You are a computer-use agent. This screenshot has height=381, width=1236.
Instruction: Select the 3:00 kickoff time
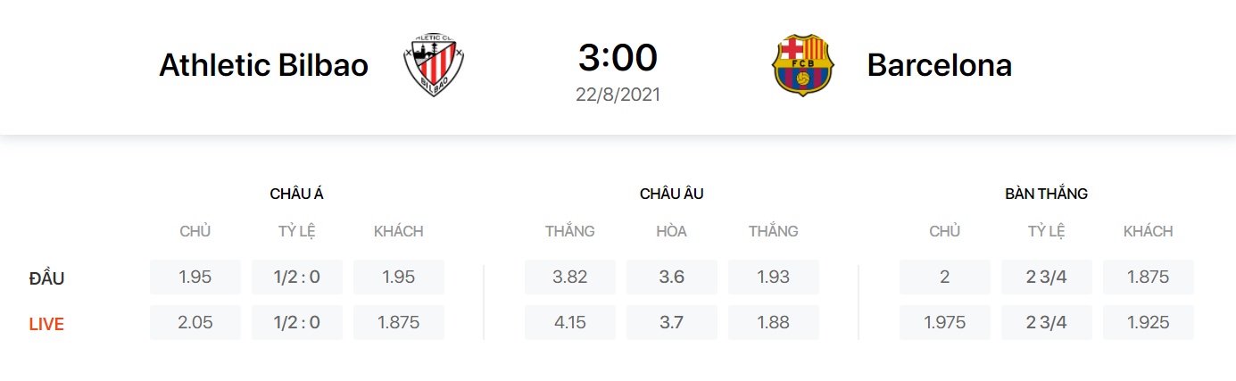618,58
